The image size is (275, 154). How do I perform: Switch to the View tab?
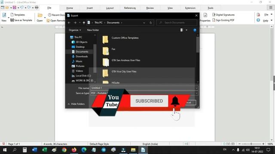point(170,8)
